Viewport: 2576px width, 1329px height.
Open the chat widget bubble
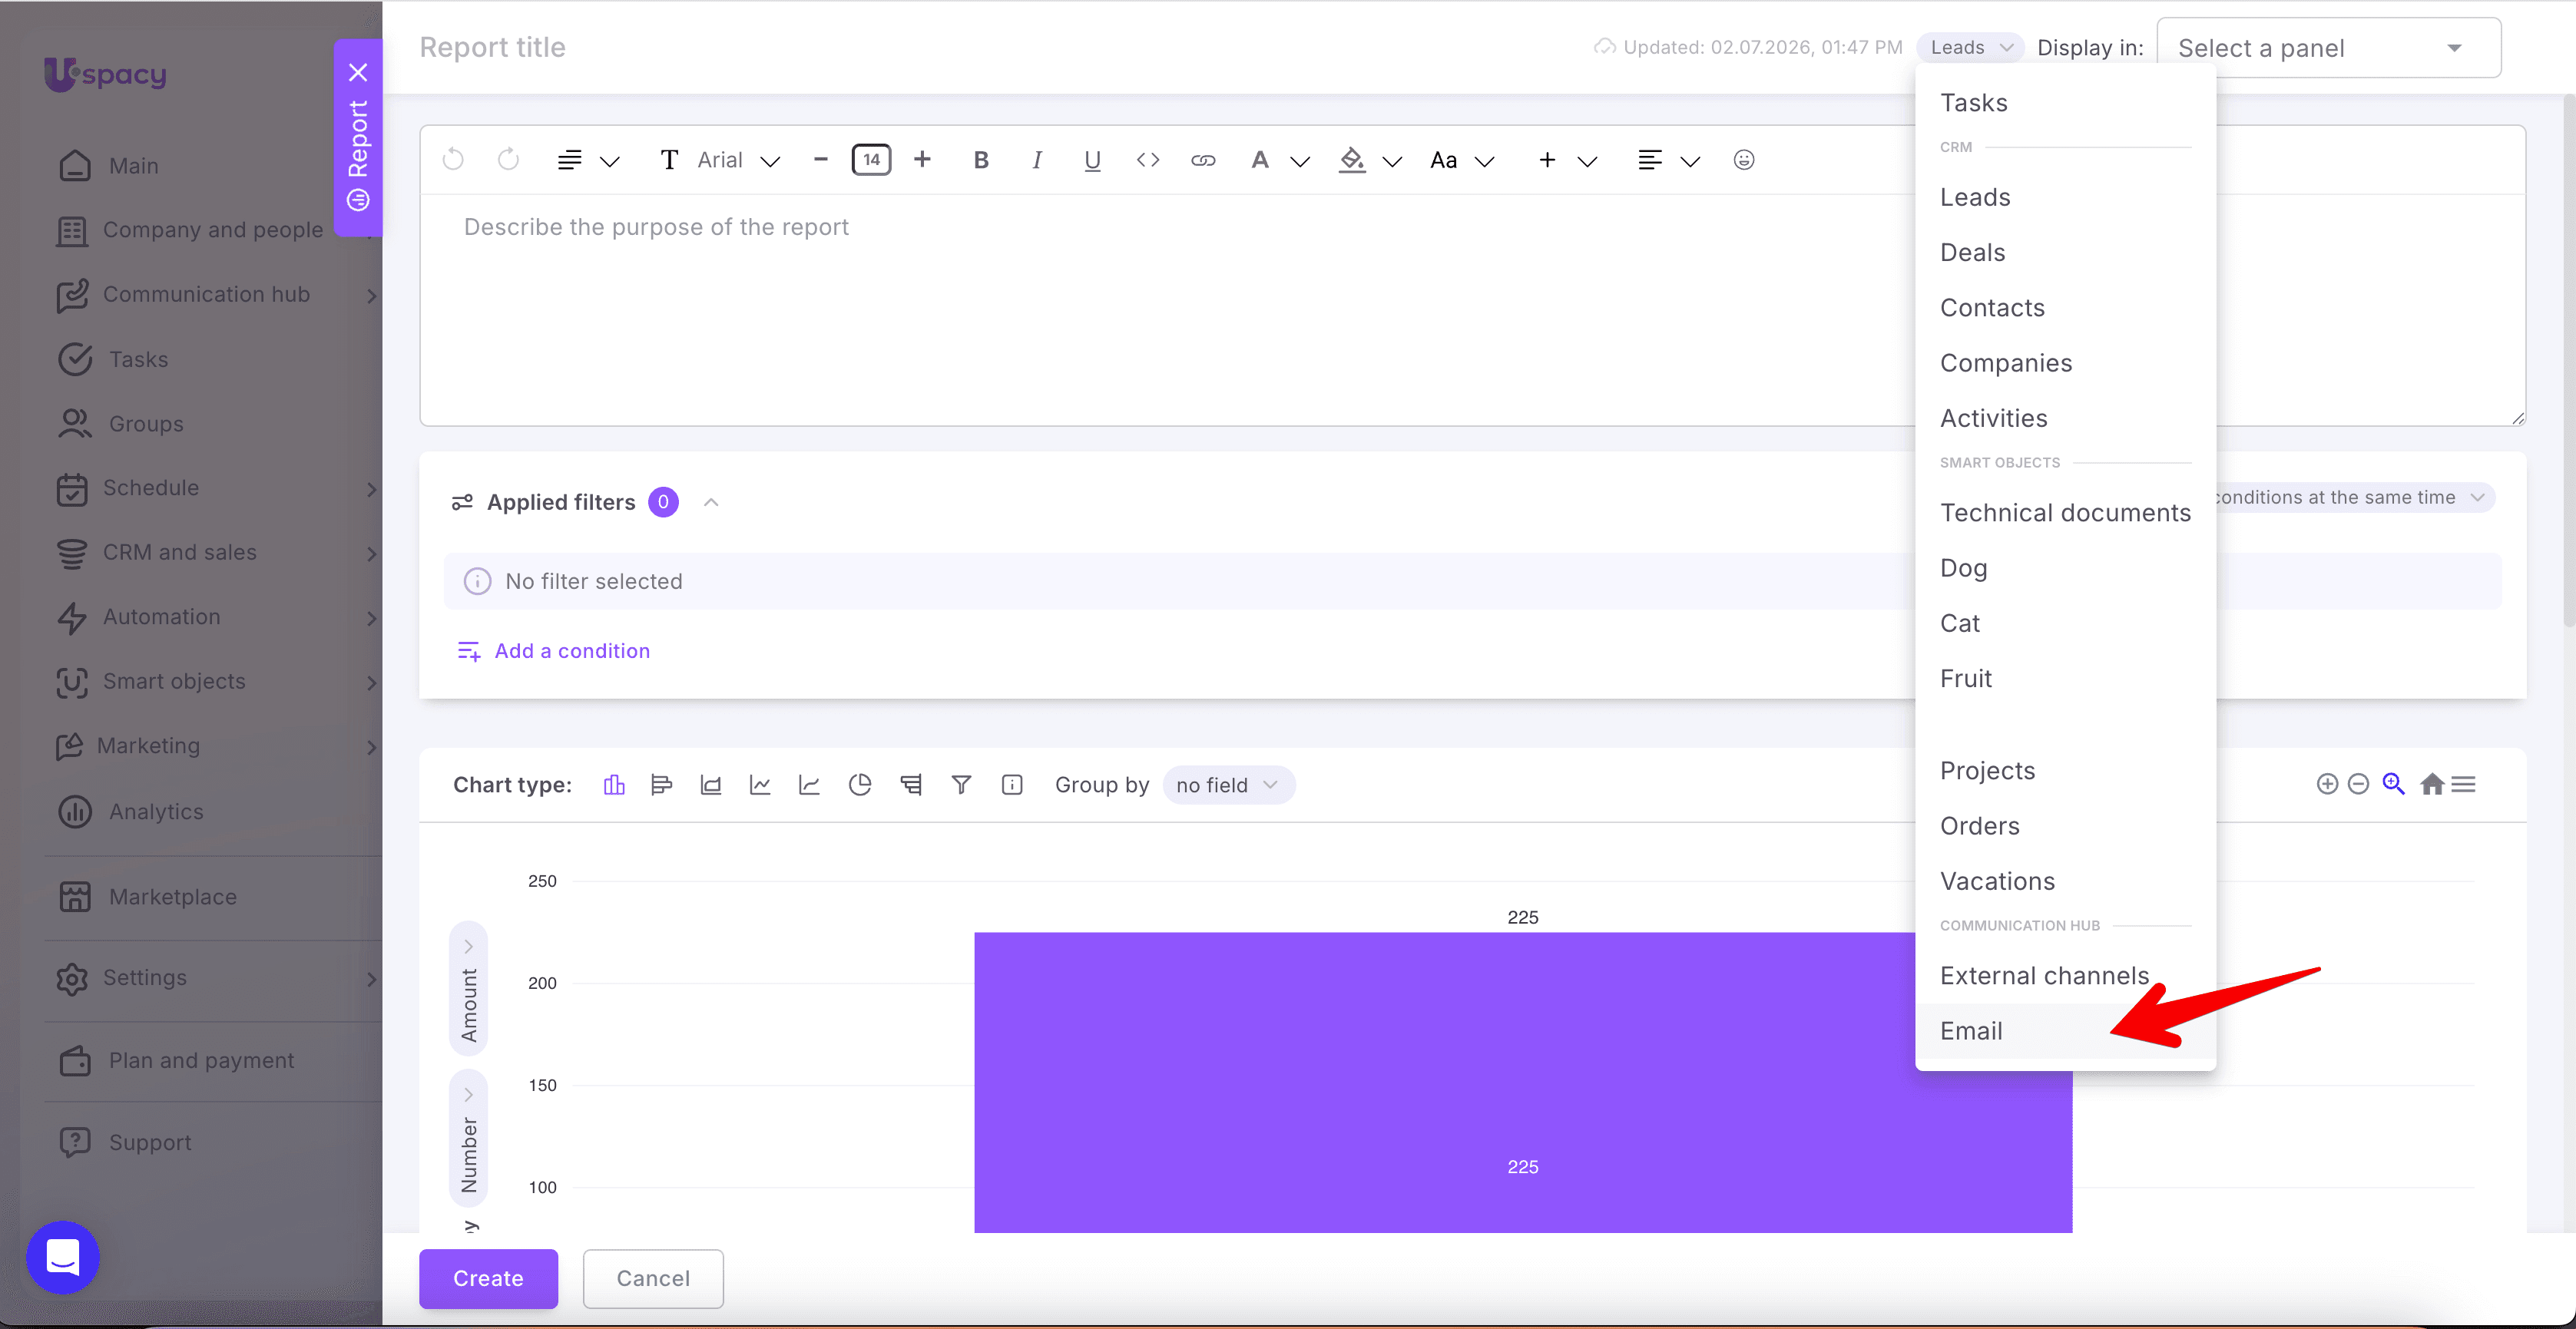click(x=63, y=1257)
